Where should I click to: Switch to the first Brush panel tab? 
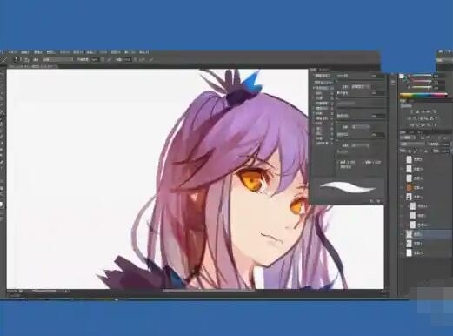coord(314,70)
